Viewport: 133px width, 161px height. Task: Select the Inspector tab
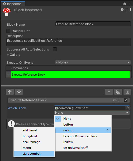[x=13, y=4]
